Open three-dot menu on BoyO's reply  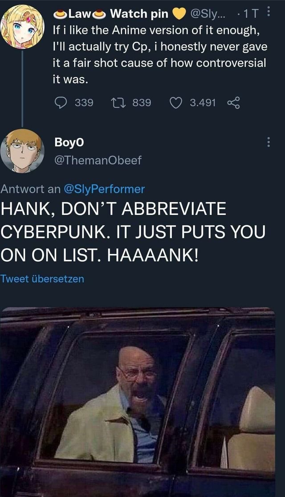click(x=268, y=143)
